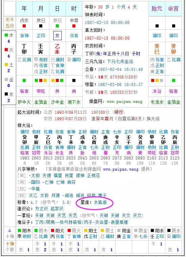Click the 年 column header
186x257 pixels.
click(x=24, y=8)
